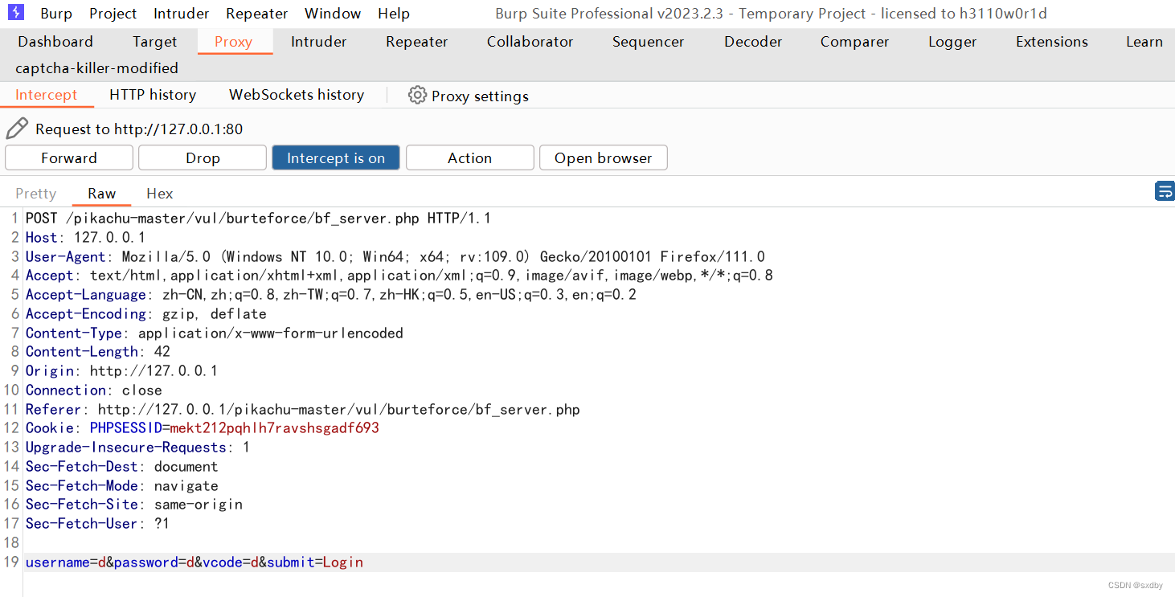The height and width of the screenshot is (597, 1175).
Task: Click the Host header line
Action: coord(85,238)
